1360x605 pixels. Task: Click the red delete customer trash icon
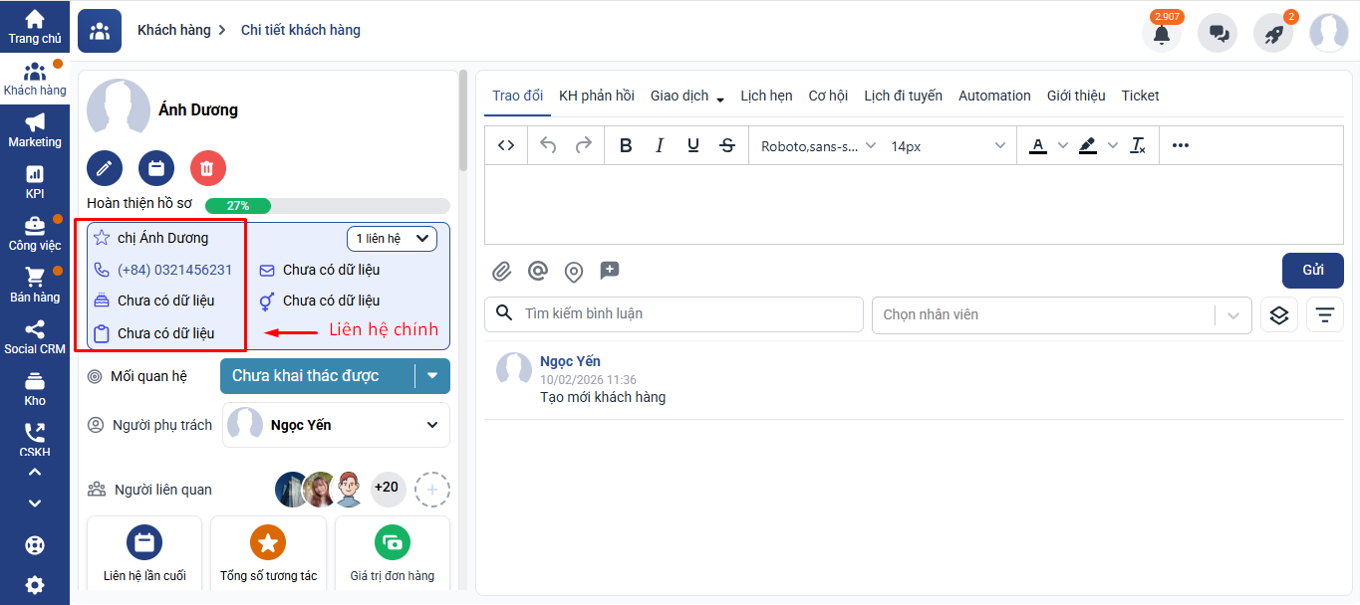point(208,168)
